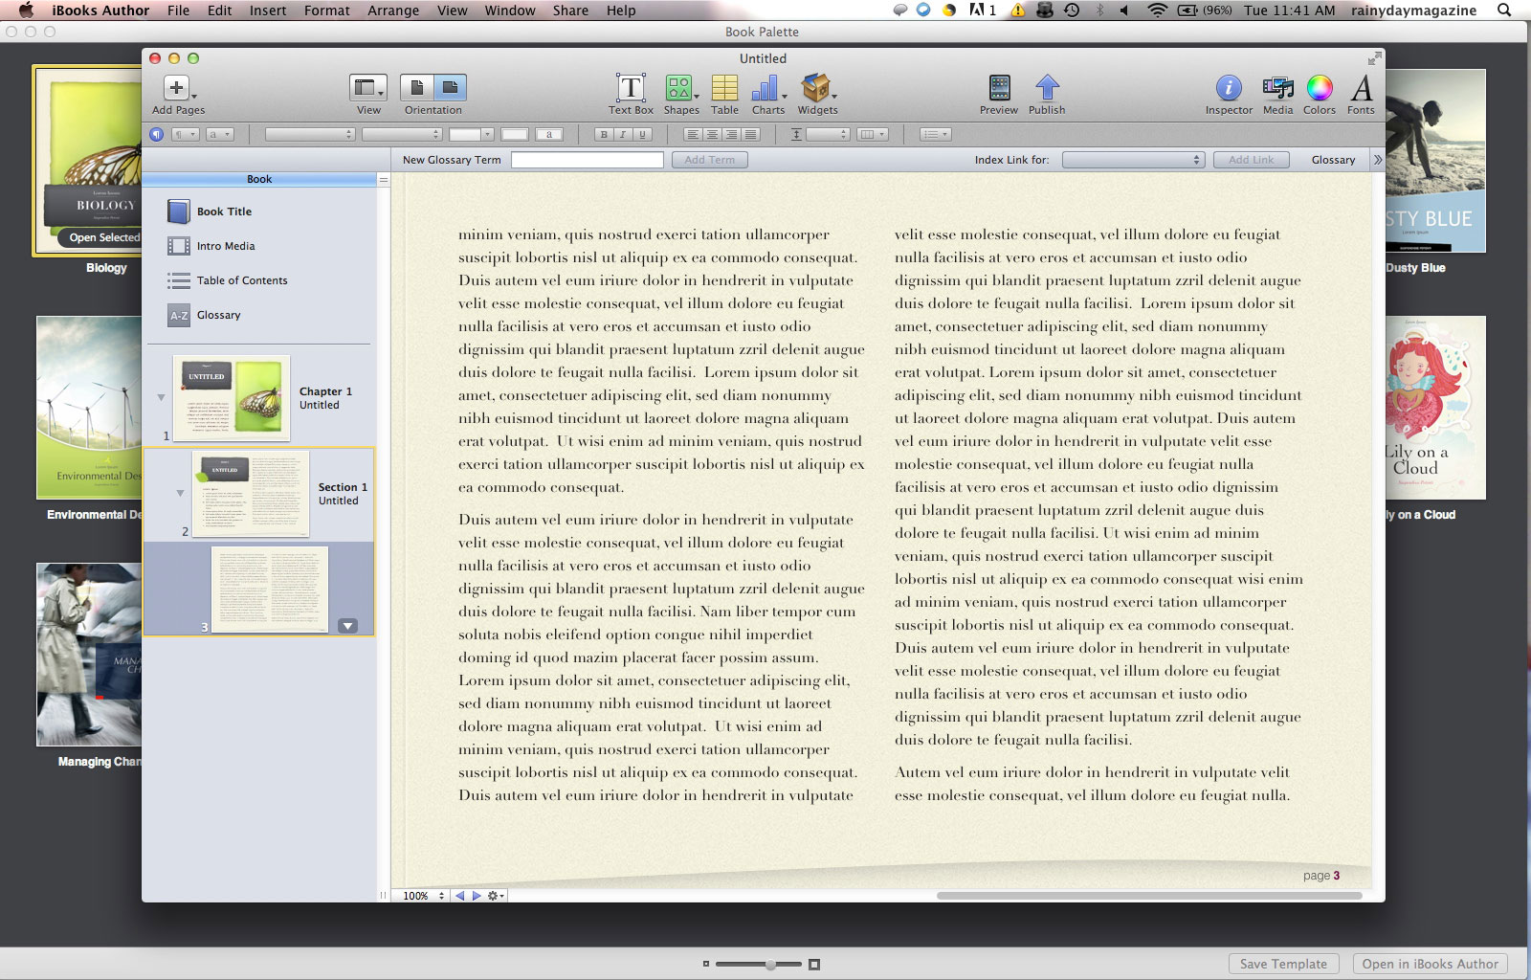Center the text

(712, 134)
